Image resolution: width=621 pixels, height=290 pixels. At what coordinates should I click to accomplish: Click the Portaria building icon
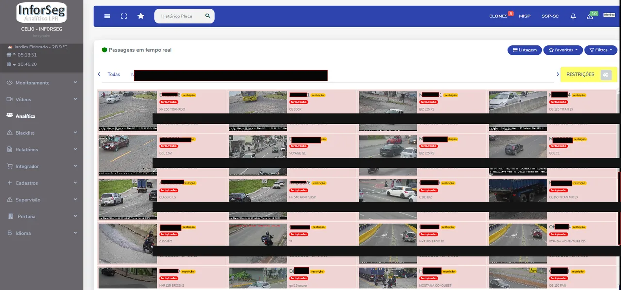click(x=11, y=216)
